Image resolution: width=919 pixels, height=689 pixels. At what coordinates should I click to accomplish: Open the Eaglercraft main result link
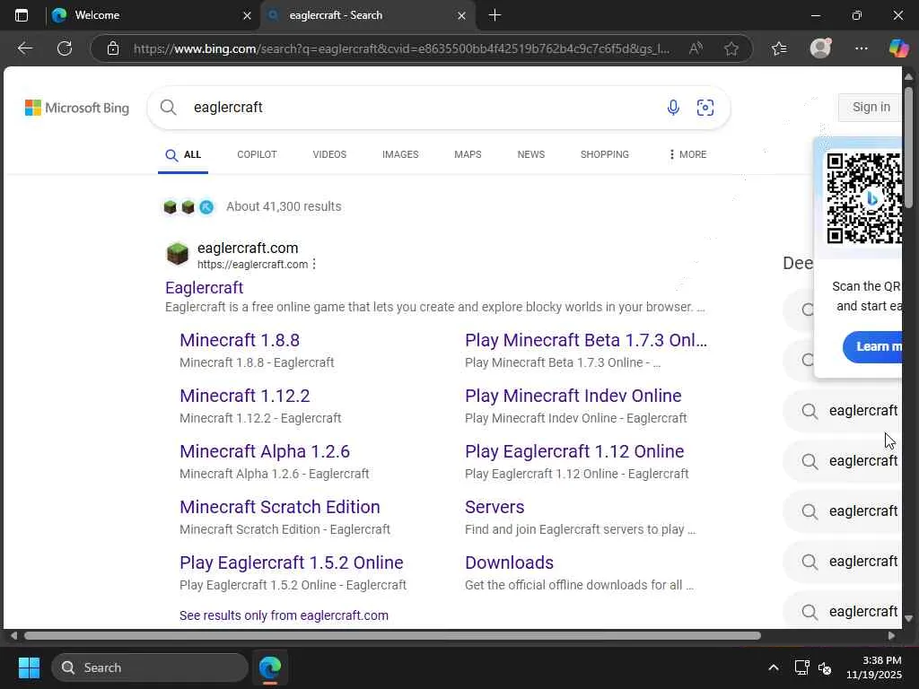click(x=204, y=288)
